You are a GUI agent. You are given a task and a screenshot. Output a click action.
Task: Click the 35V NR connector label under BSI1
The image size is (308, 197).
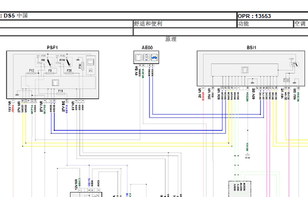click(209, 93)
